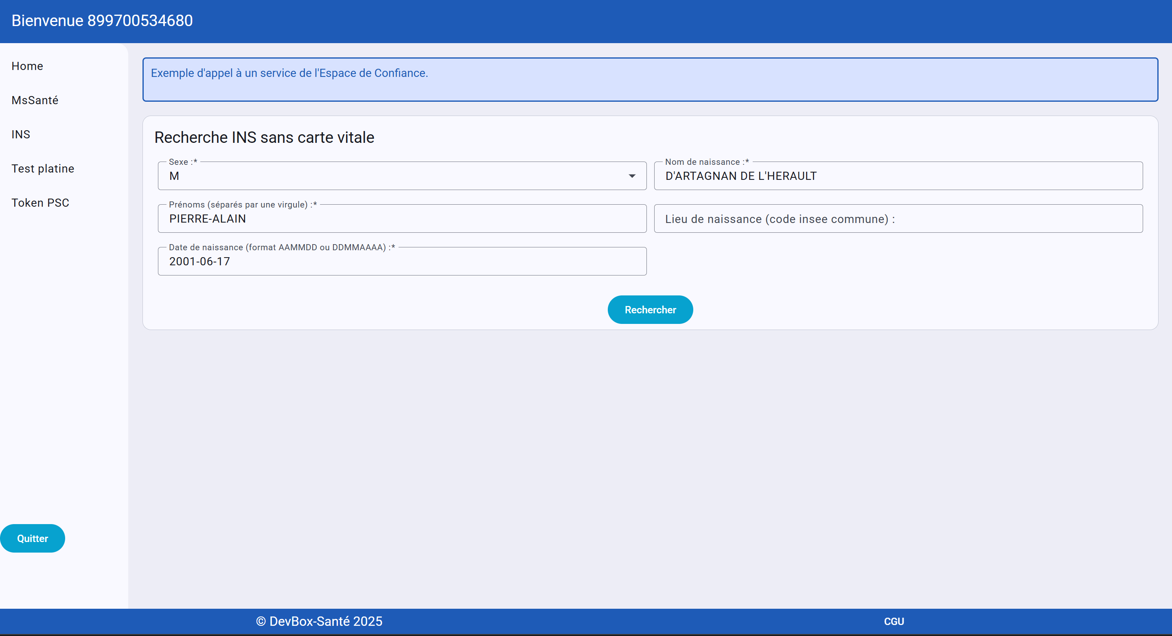
Task: Click the Bienvenue 899700534680 header title
Action: 102,20
